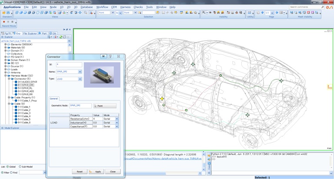
Task: Start recording with the red Record Movie button
Action: tap(4, 22)
